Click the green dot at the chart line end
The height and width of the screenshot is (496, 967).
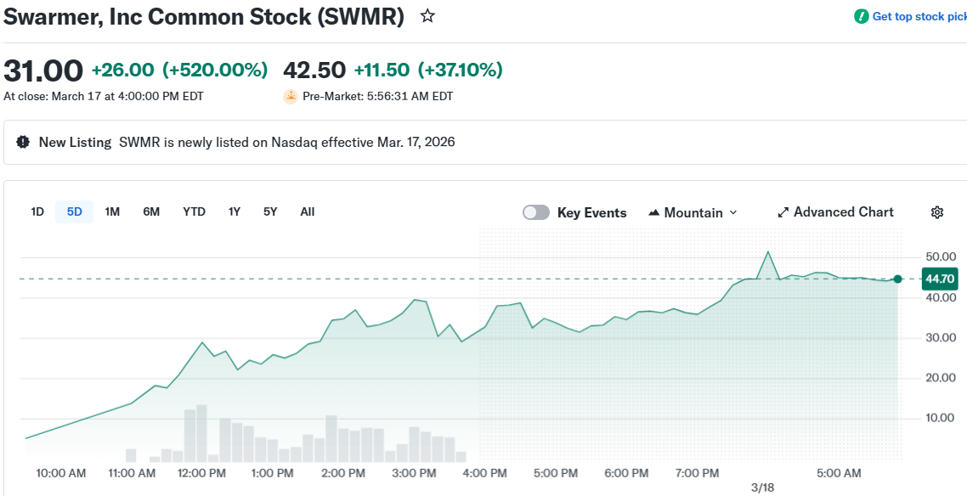[897, 279]
